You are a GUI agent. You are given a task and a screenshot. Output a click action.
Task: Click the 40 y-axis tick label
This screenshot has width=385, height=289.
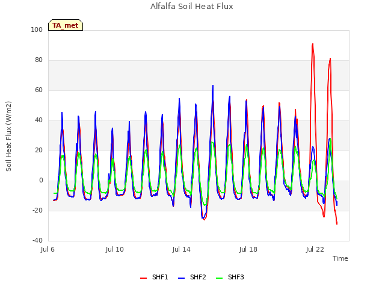(38, 120)
